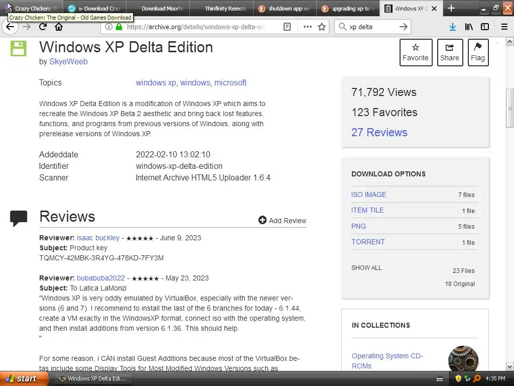The image size is (514, 386).
Task: Click the Windows XP Delta Edition taskbar button
Action: [93, 378]
